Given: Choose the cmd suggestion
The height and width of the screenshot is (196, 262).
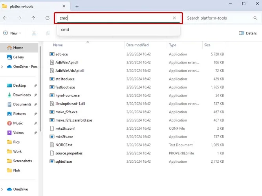Looking at the screenshot, I should (x=118, y=30).
